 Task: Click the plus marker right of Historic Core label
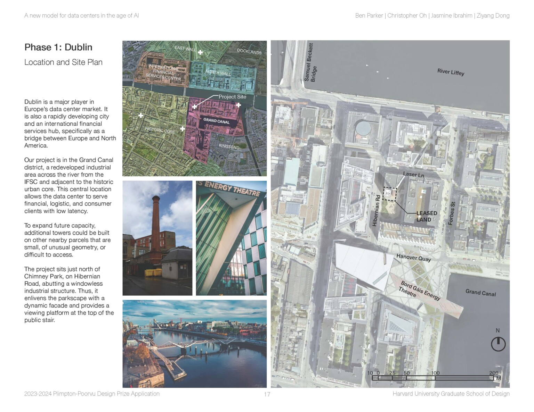(x=182, y=129)
